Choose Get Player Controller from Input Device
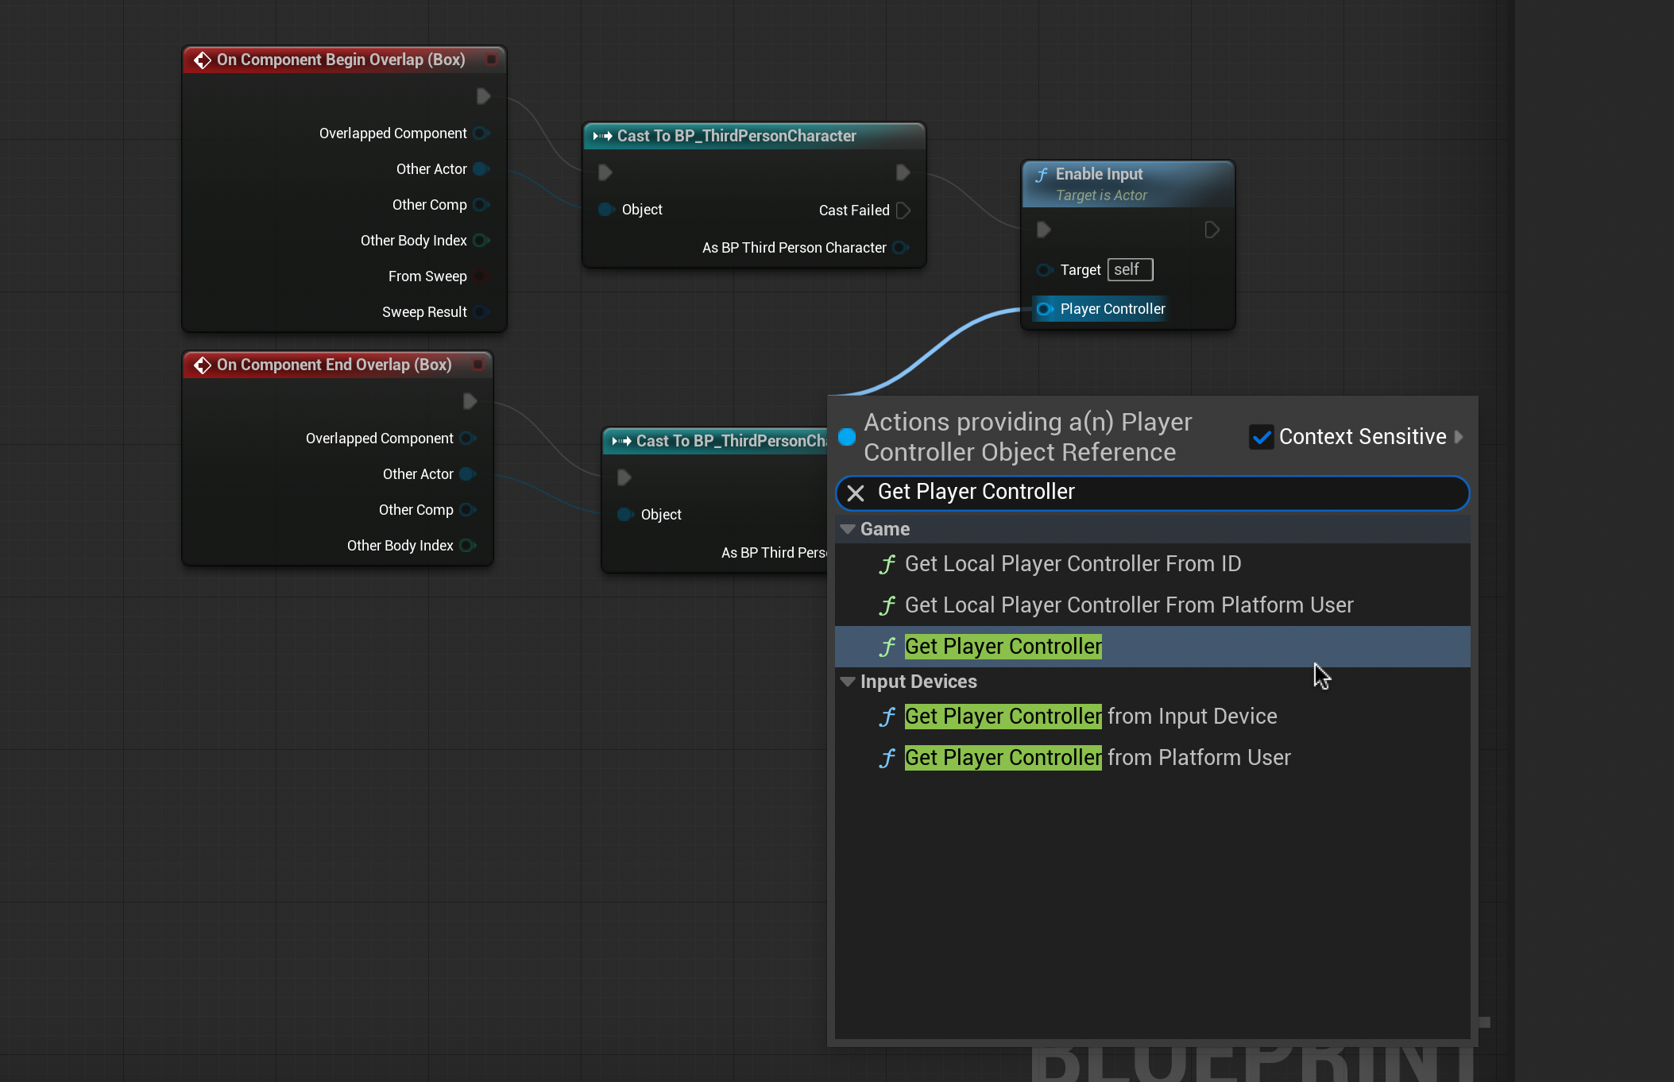The height and width of the screenshot is (1082, 1674). (x=1090, y=717)
